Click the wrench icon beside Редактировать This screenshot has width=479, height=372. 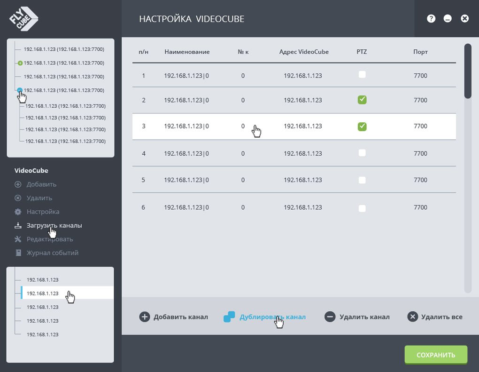18,239
